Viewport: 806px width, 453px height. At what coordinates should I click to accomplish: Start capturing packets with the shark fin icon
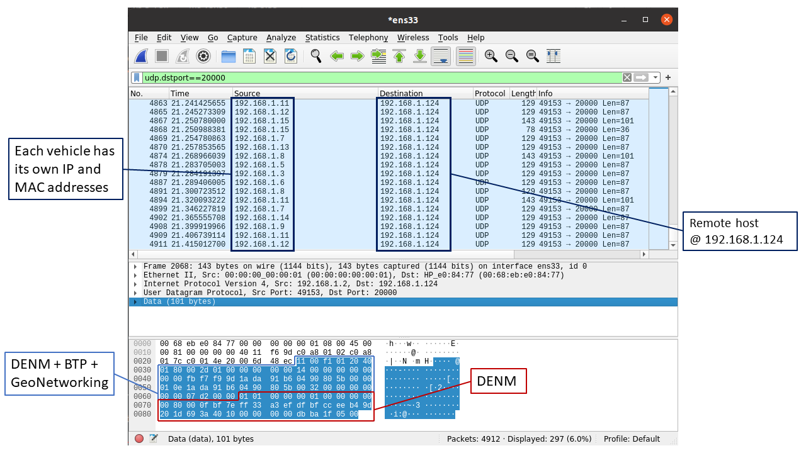[142, 56]
